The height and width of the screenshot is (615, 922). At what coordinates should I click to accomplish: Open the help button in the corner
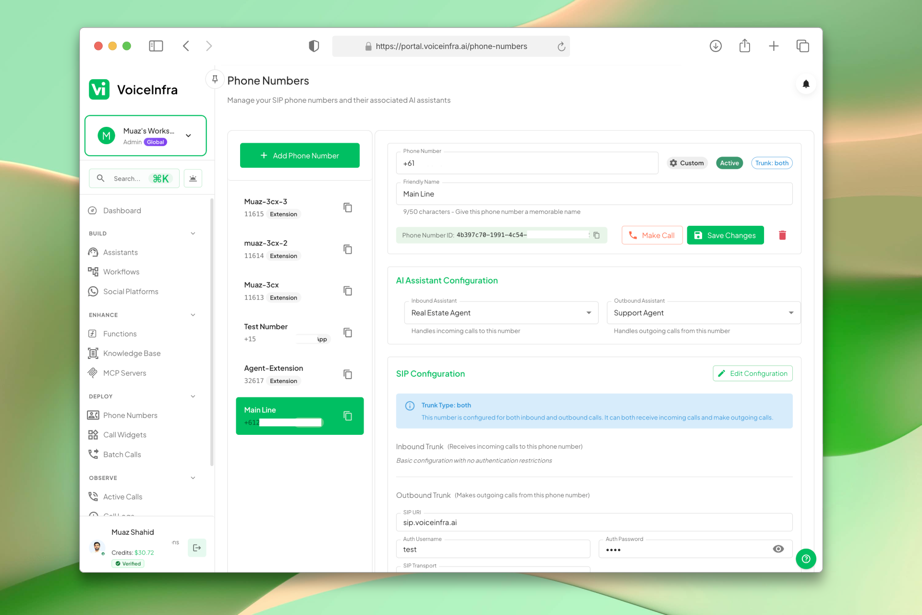pos(806,559)
